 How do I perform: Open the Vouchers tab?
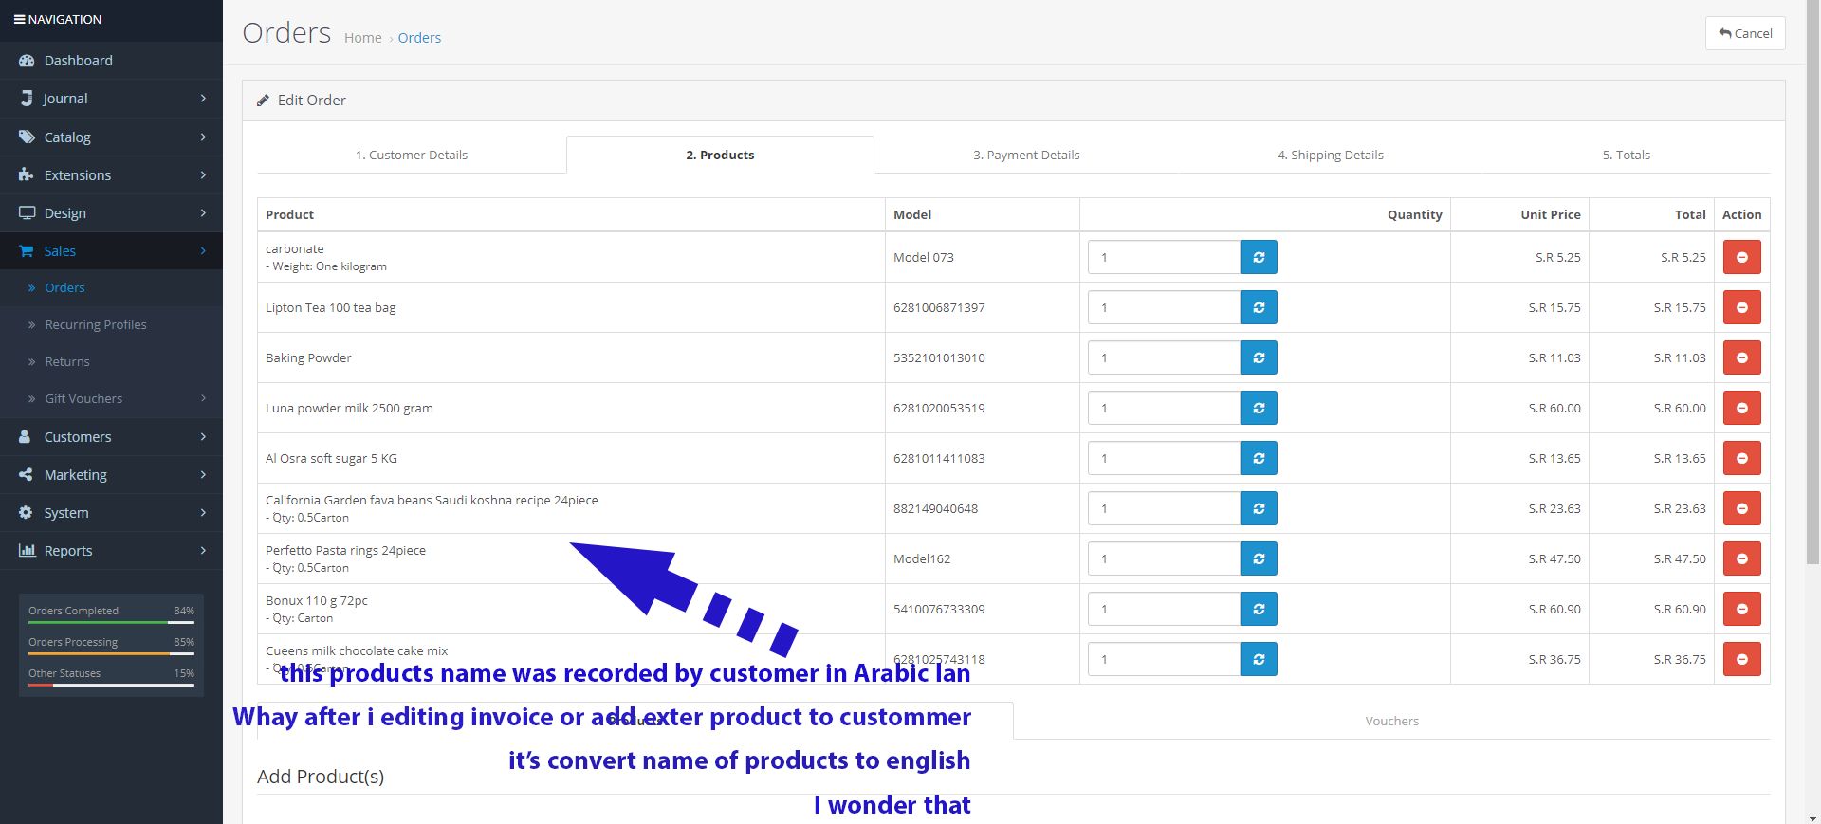coord(1391,721)
